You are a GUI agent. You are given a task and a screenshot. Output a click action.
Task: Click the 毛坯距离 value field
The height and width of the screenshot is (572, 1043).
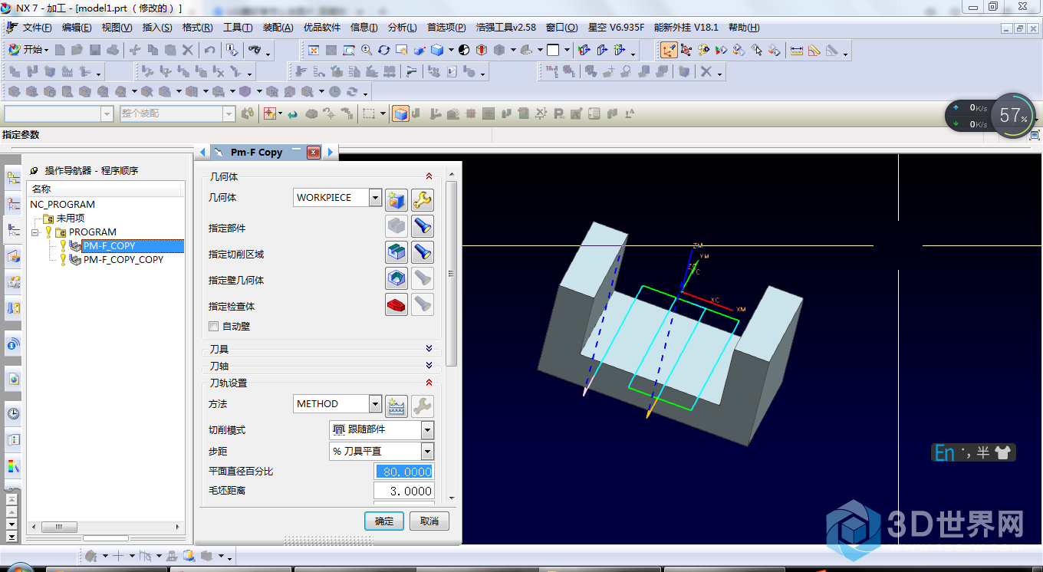point(404,491)
